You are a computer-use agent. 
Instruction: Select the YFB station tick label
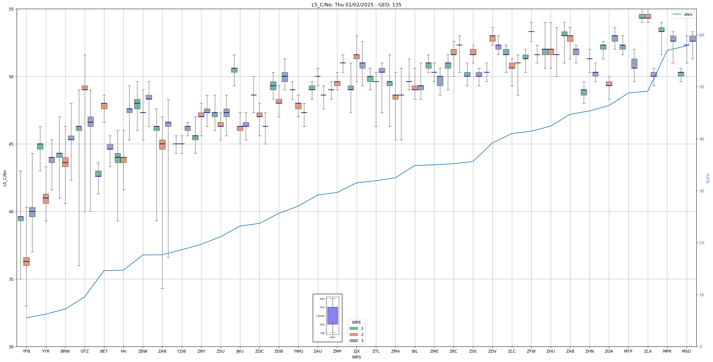point(26,351)
